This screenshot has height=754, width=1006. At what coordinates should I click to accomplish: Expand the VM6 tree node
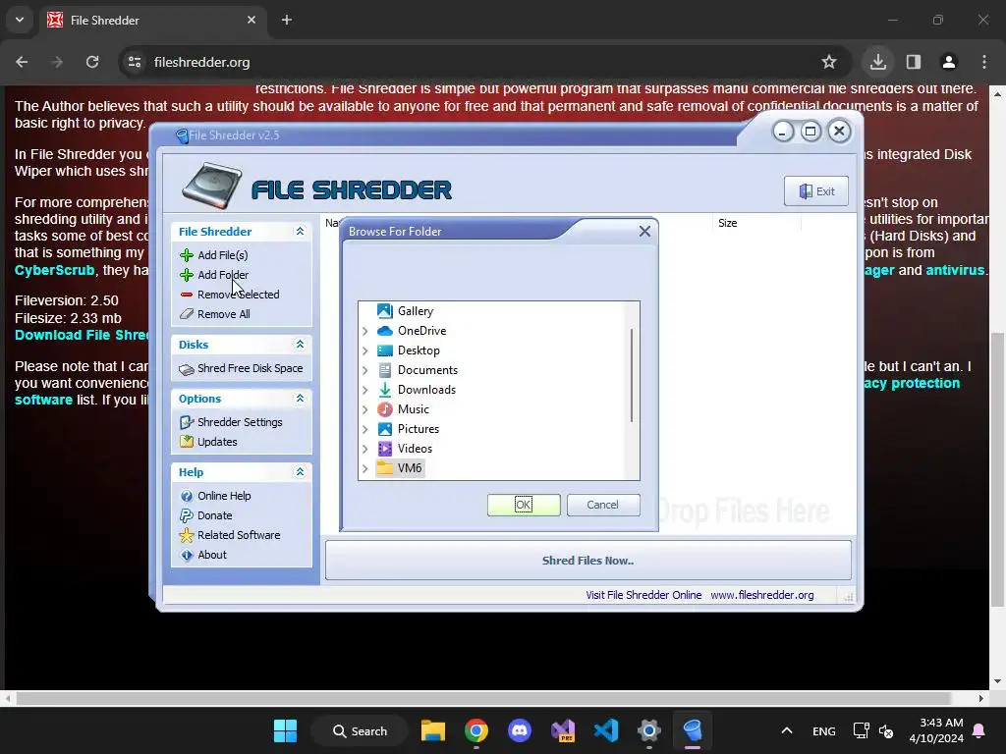(365, 468)
